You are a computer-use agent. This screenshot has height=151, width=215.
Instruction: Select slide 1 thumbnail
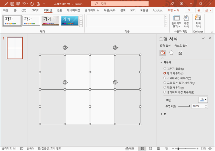coord(15,48)
